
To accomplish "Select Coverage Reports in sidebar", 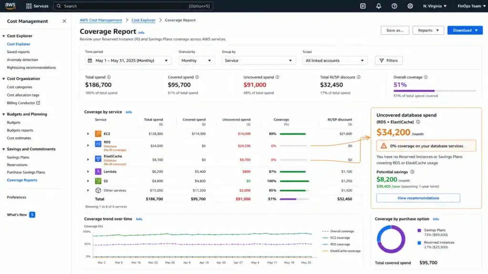I will [22, 180].
